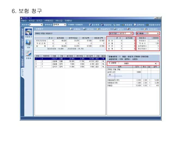Click the detail row with amount 415
196x147 pixels.
[x=133, y=85]
